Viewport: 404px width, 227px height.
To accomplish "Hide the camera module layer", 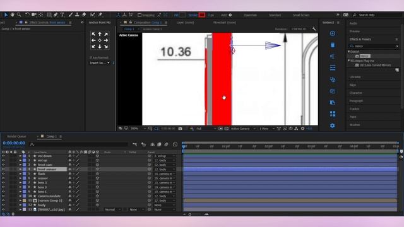I will pos(3,196).
